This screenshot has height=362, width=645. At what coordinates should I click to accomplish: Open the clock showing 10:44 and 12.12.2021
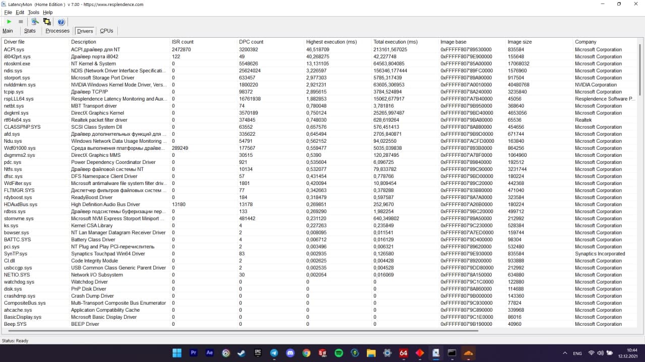click(x=628, y=353)
